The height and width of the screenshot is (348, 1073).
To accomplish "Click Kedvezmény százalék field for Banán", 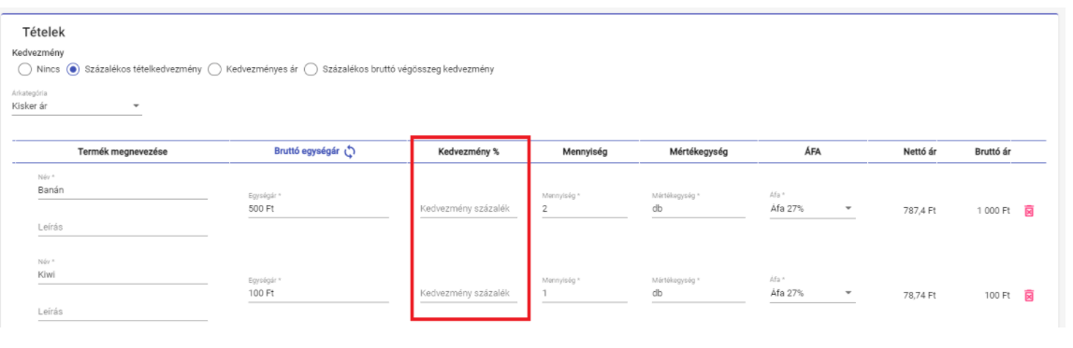I will [x=469, y=209].
